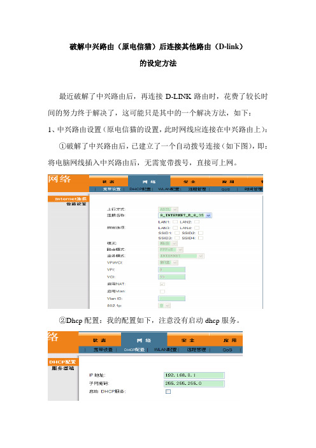This screenshot has height=448, width=316.
Task: Check the SSID1 binding checkbox
Action: pos(177,233)
